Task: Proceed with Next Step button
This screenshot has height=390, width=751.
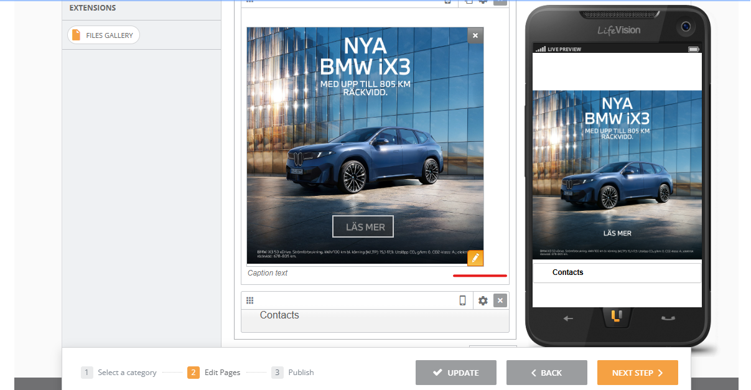Action: click(x=638, y=373)
